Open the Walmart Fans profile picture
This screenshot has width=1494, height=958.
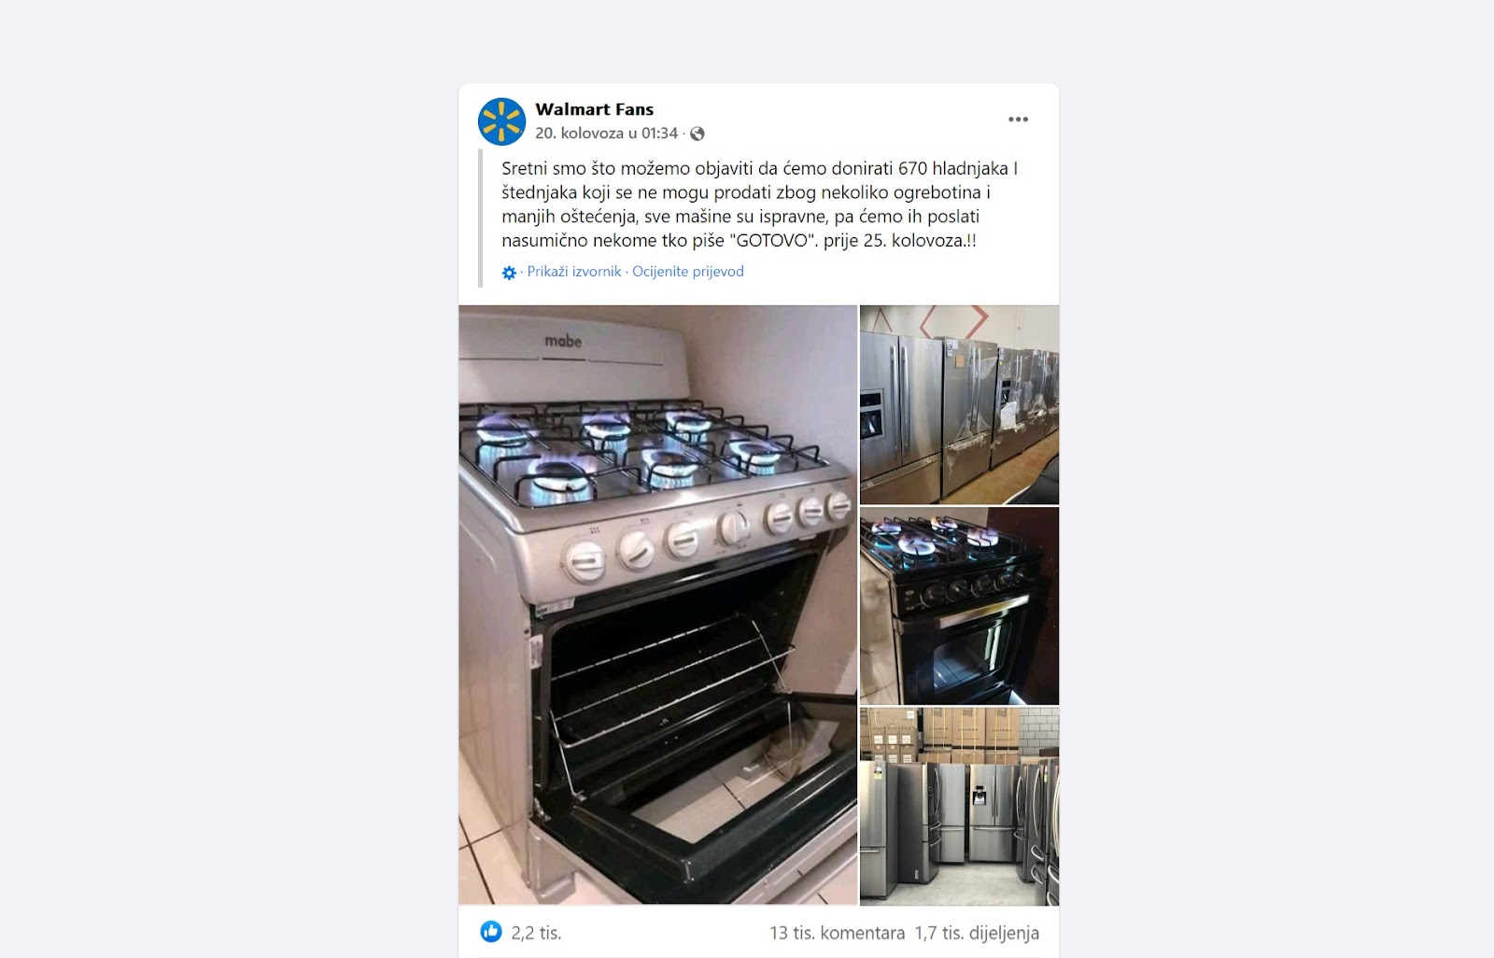(501, 121)
